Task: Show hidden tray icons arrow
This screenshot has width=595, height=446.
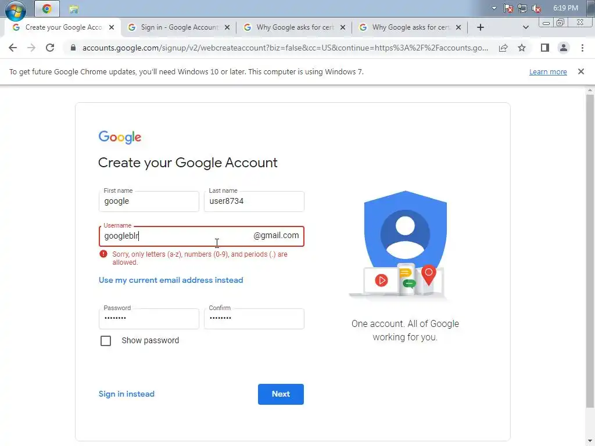Action: coord(494,8)
